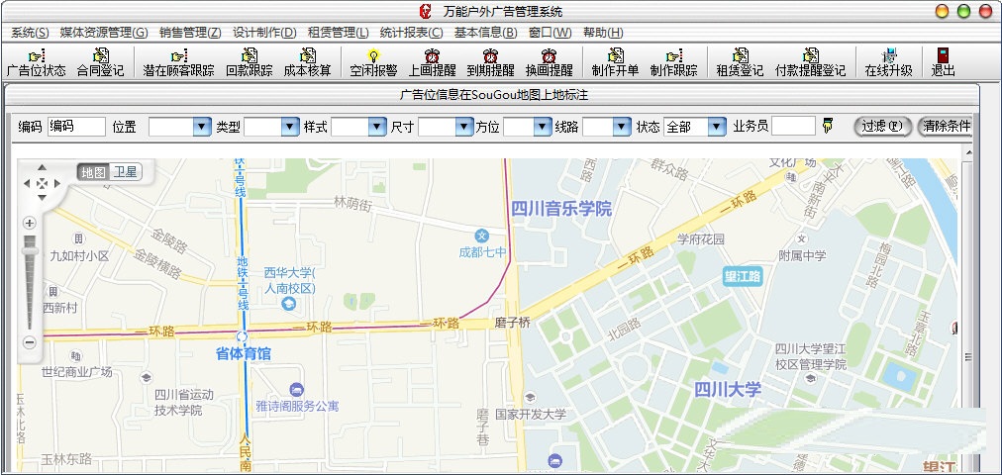The image size is (1002, 475).
Task: Zoom in with the map plus button
Action: [x=30, y=223]
